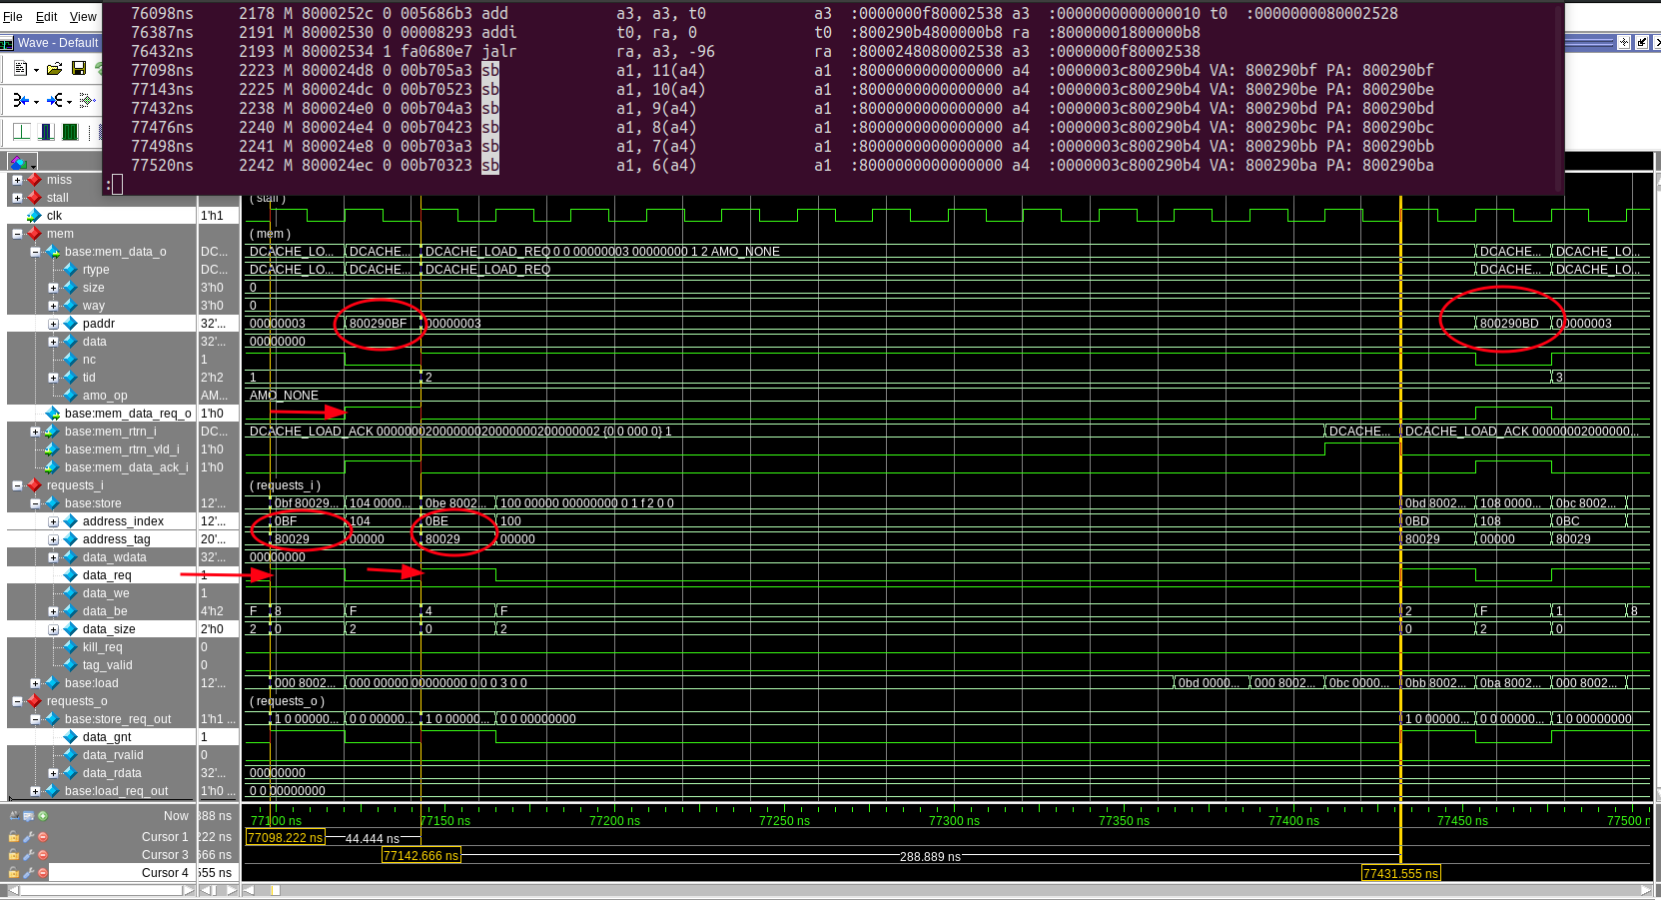Viewport: 1661px width, 900px height.
Task: Toggle the lock icon for Cursor 1
Action: point(14,837)
